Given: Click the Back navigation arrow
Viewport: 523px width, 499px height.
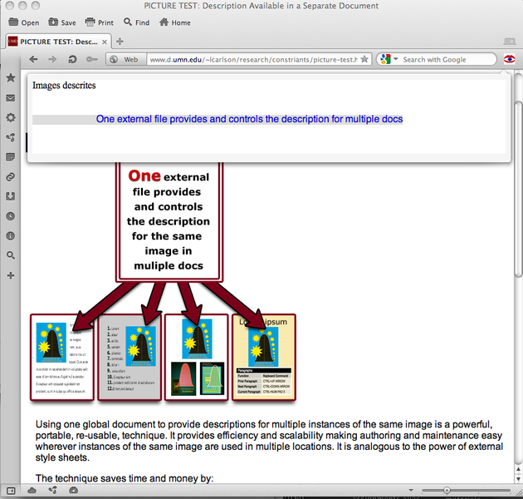Looking at the screenshot, I should click(33, 60).
